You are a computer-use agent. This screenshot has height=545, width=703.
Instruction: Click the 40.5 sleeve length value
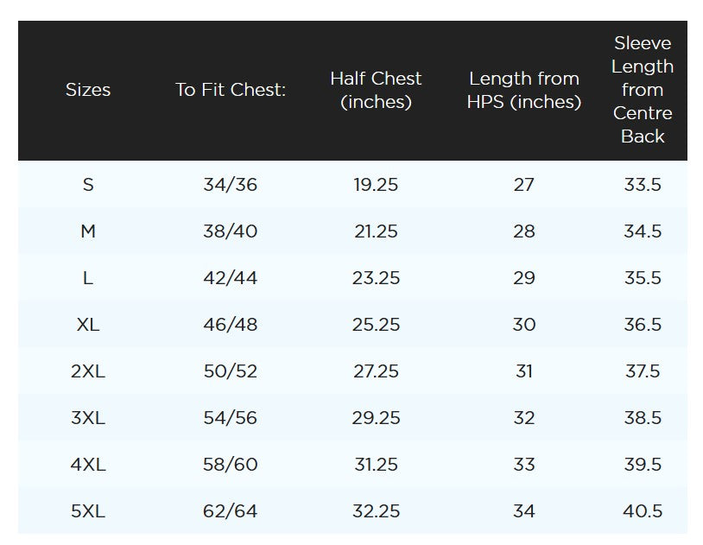click(x=643, y=511)
